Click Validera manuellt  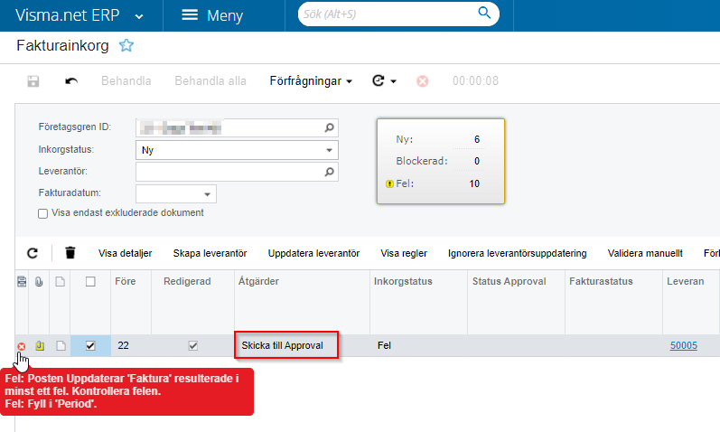(x=645, y=253)
